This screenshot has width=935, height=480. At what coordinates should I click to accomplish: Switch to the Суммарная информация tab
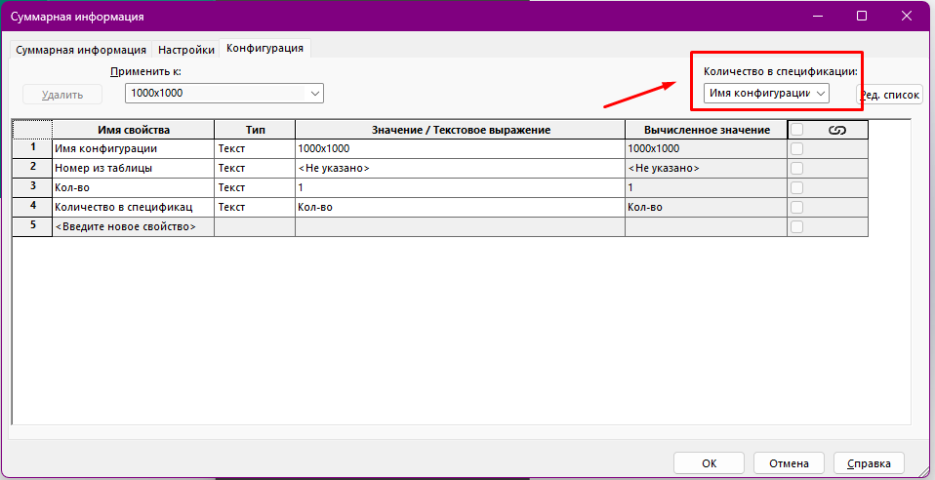[x=81, y=50]
